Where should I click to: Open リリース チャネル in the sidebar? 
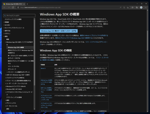[13, 66]
